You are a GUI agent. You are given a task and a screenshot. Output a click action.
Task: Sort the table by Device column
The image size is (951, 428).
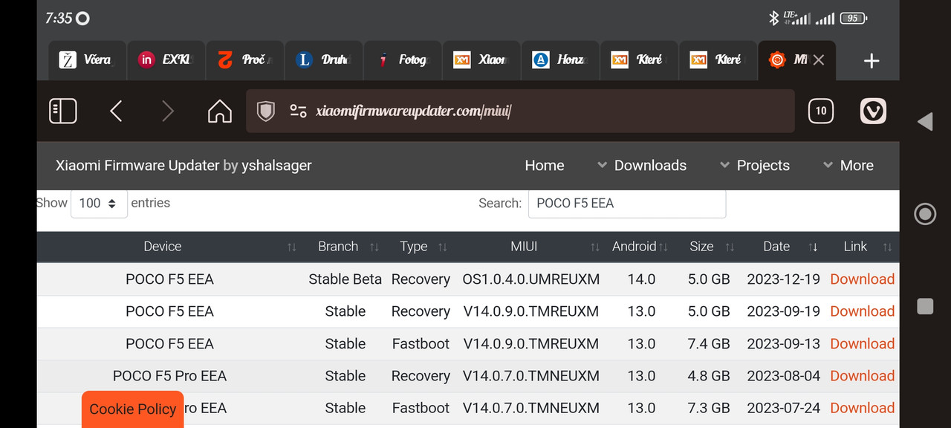tap(163, 247)
